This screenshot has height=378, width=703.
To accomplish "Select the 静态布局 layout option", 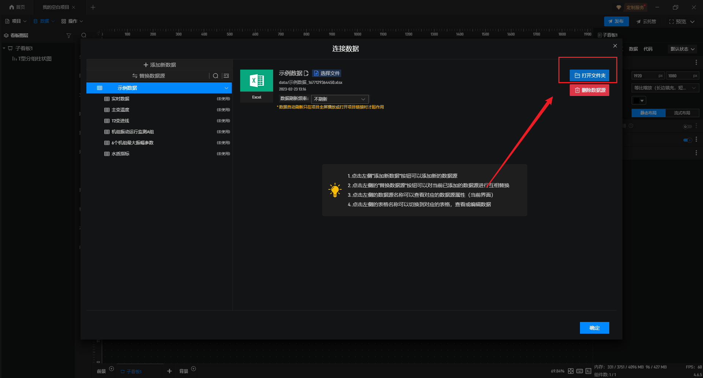I will [x=648, y=113].
